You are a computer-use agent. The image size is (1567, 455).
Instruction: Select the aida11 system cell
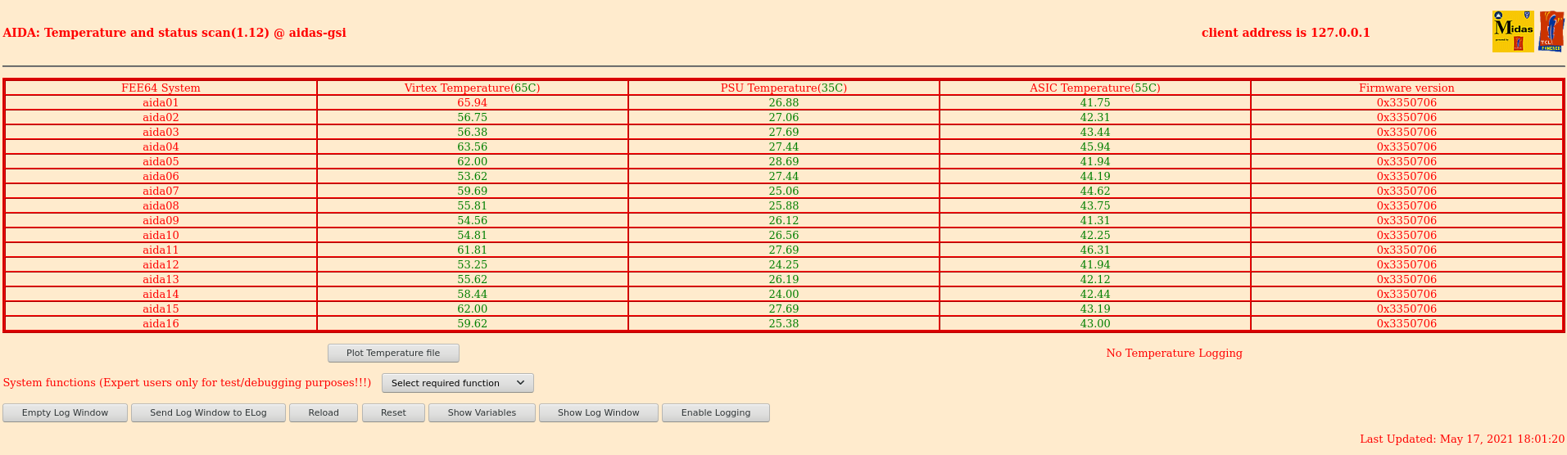[161, 250]
